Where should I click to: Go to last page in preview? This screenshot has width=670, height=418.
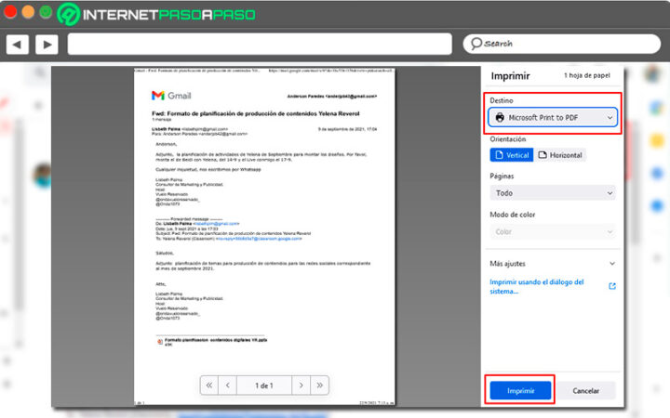[319, 385]
